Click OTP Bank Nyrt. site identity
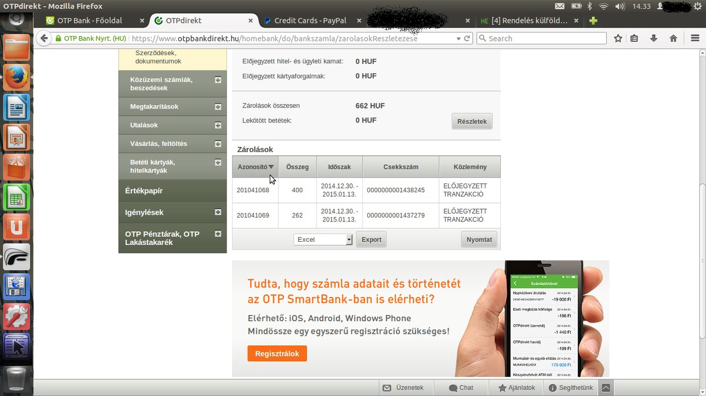 pyautogui.click(x=91, y=39)
